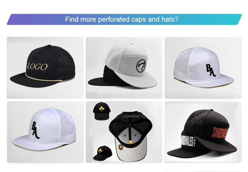Select the black cap with gold LOGO thumbnail

coord(45,68)
